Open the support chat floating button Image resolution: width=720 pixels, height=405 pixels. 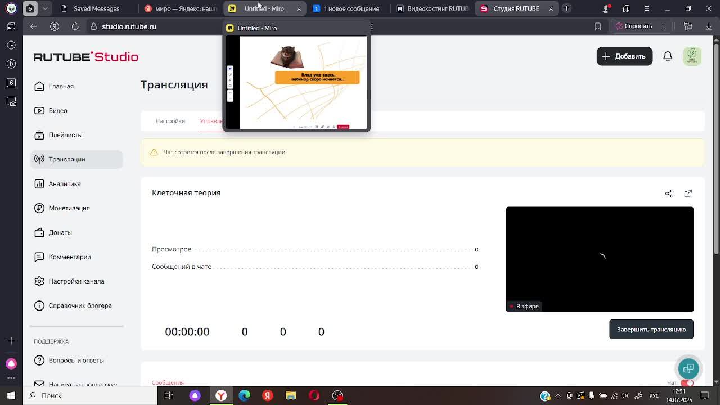click(688, 368)
